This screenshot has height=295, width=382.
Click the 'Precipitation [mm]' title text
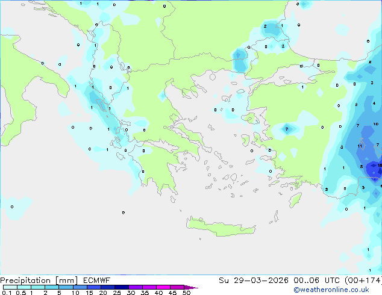coord(39,281)
